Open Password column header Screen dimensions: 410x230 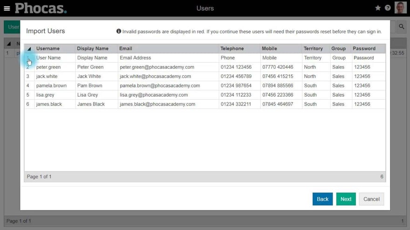coord(364,48)
